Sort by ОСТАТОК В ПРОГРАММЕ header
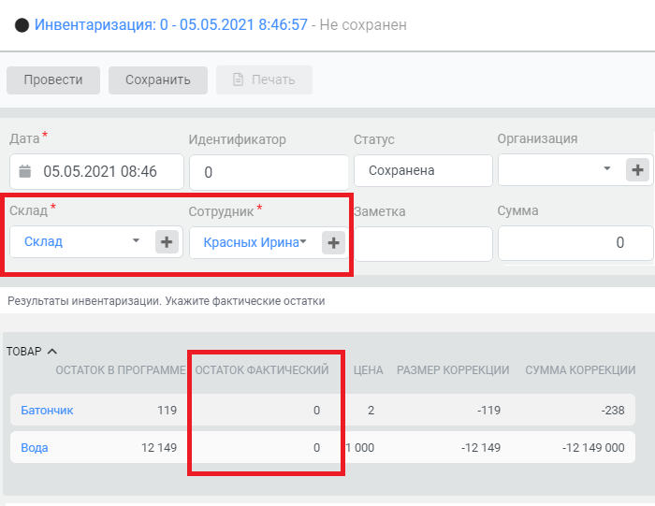655x506 pixels. pyautogui.click(x=121, y=369)
